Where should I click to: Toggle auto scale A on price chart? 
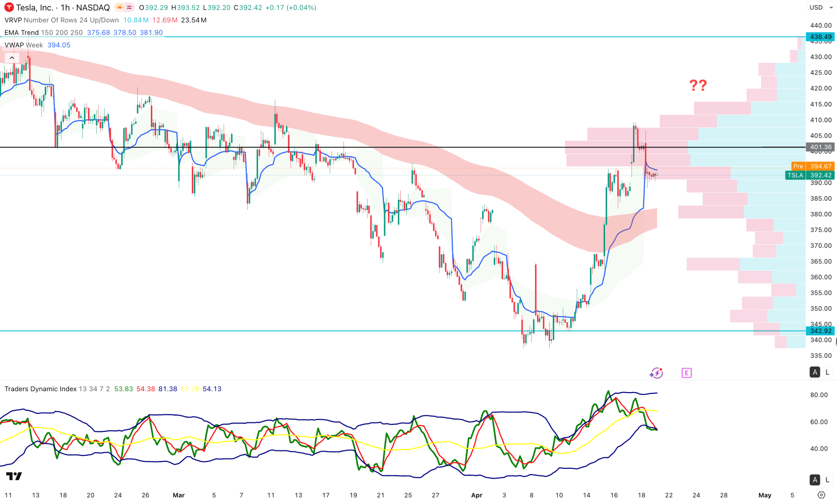click(815, 372)
